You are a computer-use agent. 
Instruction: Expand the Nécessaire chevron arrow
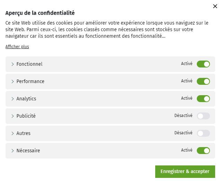click(x=12, y=151)
